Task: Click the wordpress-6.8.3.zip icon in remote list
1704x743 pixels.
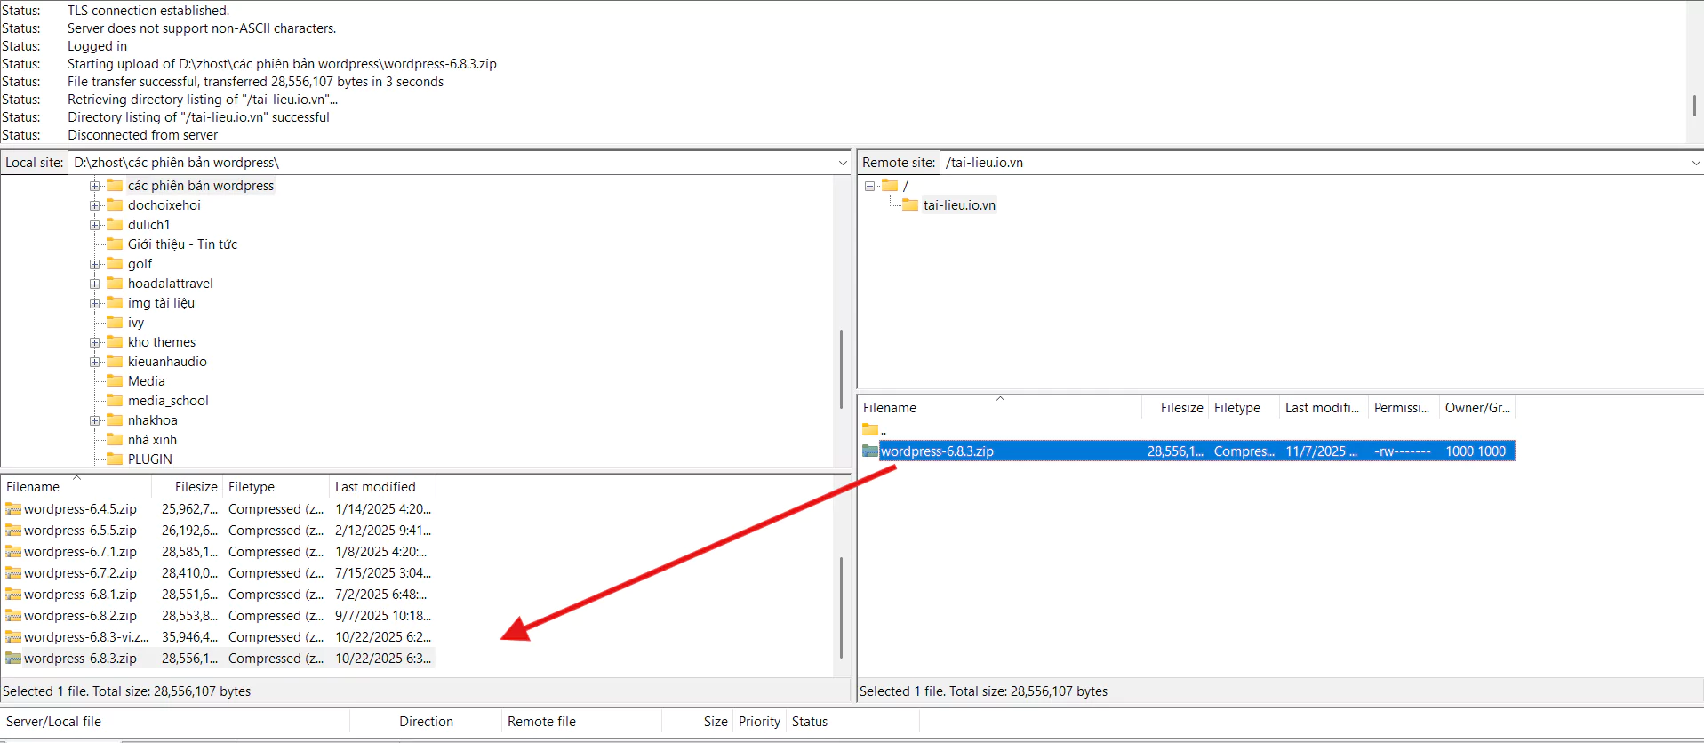Action: [870, 451]
